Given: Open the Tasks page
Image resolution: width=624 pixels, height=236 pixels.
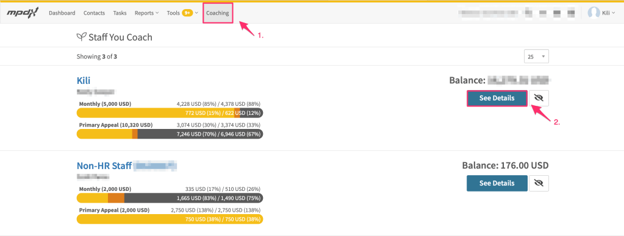Looking at the screenshot, I should [x=120, y=13].
